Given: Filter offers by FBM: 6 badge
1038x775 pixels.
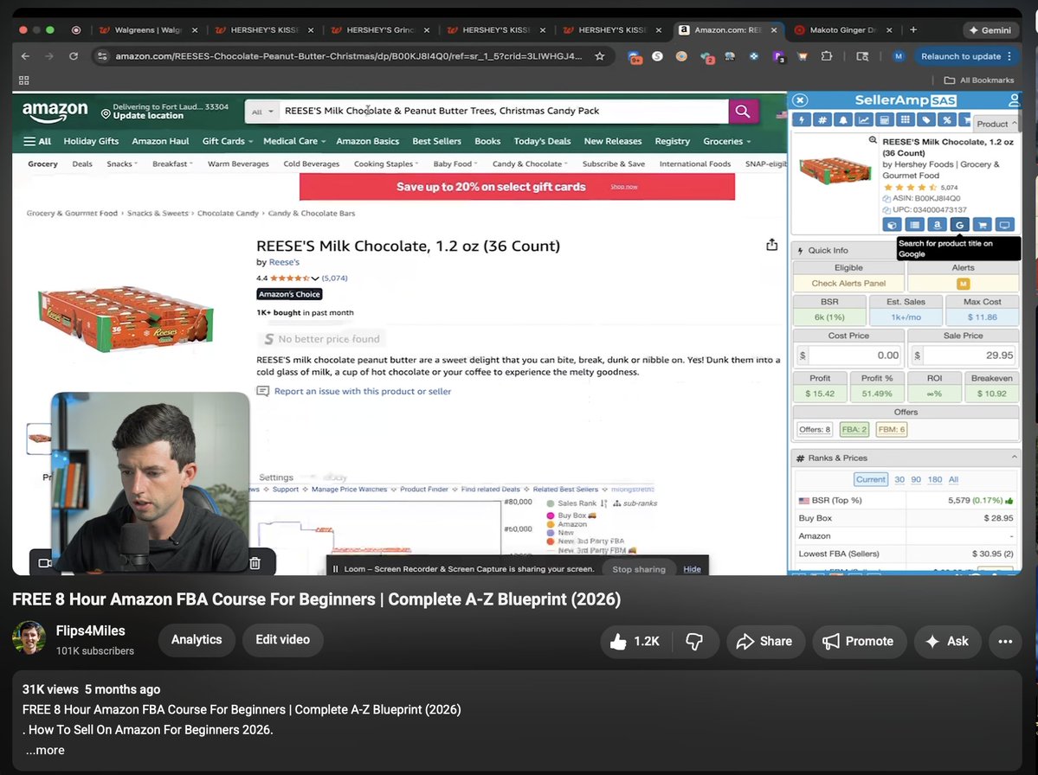Looking at the screenshot, I should click(890, 430).
